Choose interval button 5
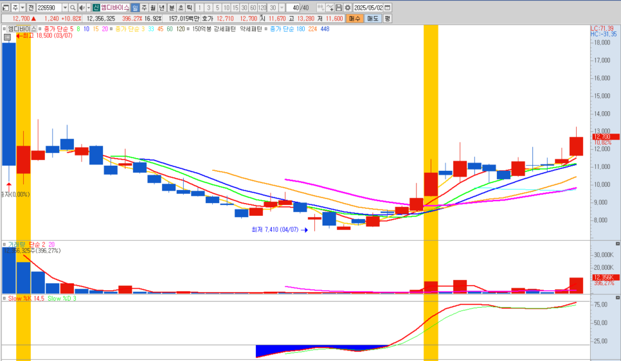Viewport: 621px width, 361px height. click(x=217, y=8)
